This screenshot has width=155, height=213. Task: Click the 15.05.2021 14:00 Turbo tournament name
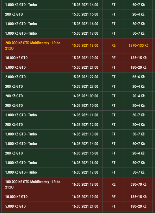[x=21, y=5]
